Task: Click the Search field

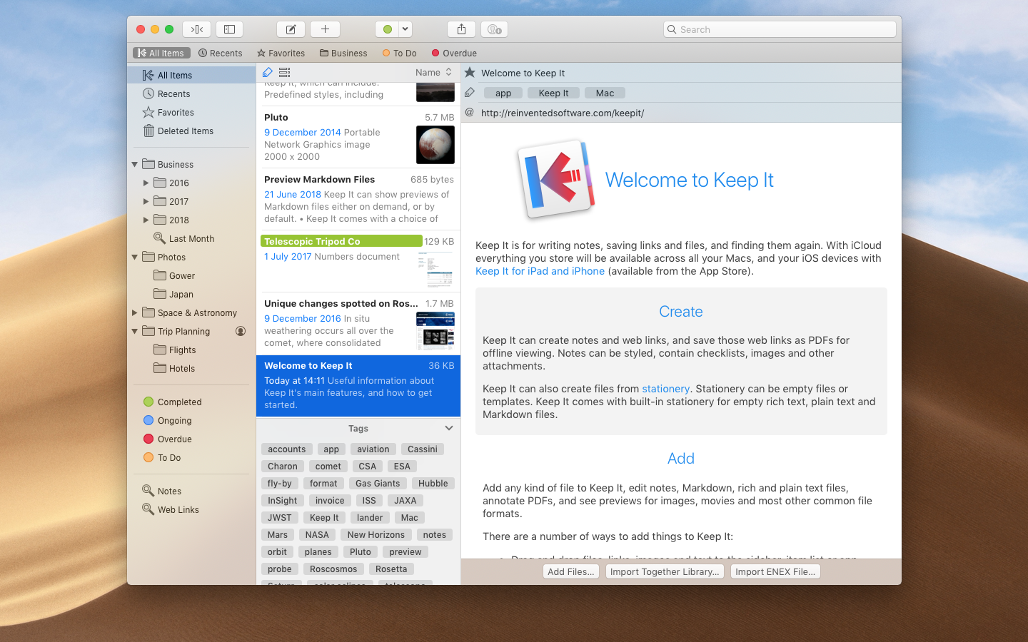Action: pyautogui.click(x=780, y=29)
